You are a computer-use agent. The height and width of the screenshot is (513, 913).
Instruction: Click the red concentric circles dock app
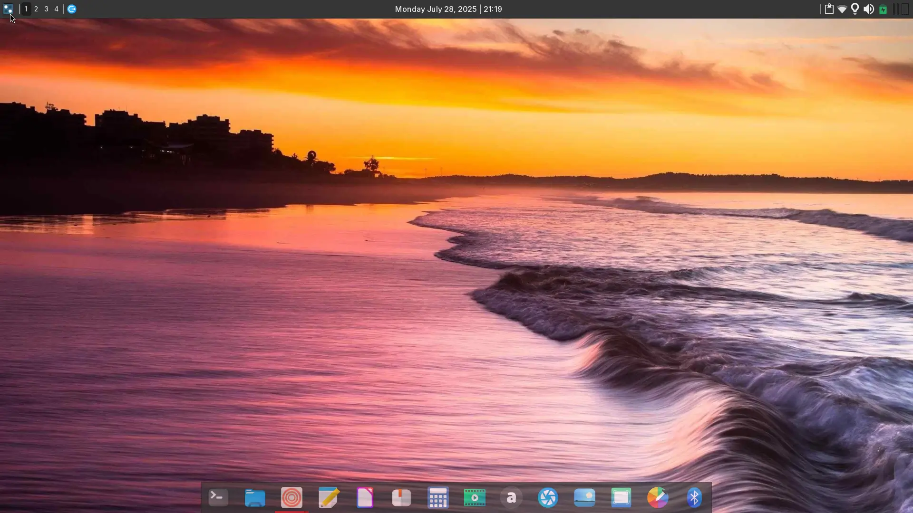[291, 497]
